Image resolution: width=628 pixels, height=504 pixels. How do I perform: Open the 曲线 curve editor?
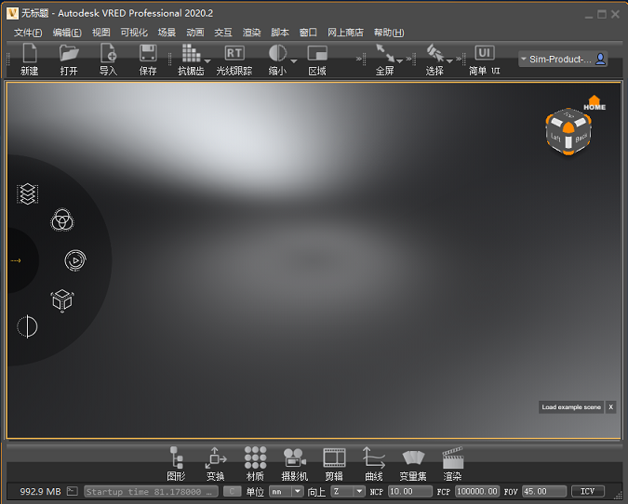coord(374,464)
